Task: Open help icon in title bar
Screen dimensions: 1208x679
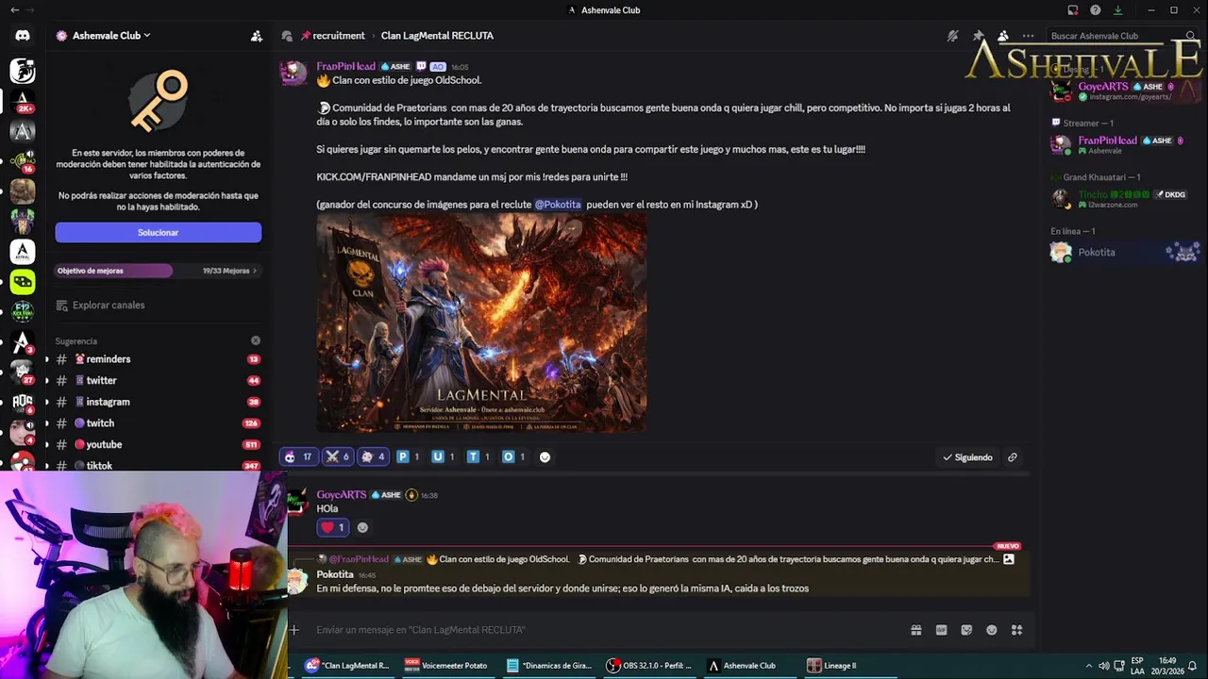Action: pos(1096,10)
